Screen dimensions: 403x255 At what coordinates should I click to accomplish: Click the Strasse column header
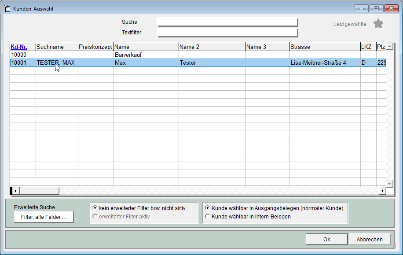click(325, 47)
